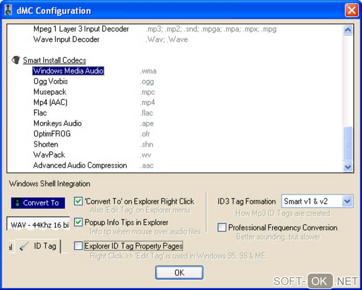Select Mpeg 1 Layer 3 Input Decoder
The image size is (362, 290).
pyautogui.click(x=81, y=29)
